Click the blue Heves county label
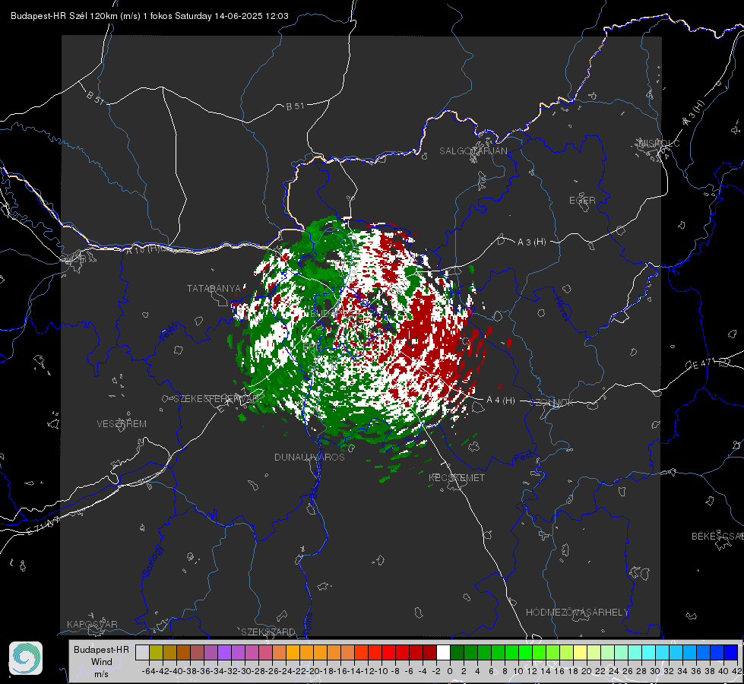The width and height of the screenshot is (744, 684). pos(562,309)
